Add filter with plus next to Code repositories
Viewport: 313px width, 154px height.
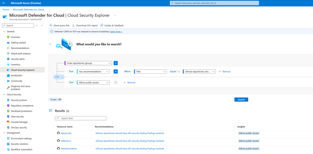click(x=116, y=63)
